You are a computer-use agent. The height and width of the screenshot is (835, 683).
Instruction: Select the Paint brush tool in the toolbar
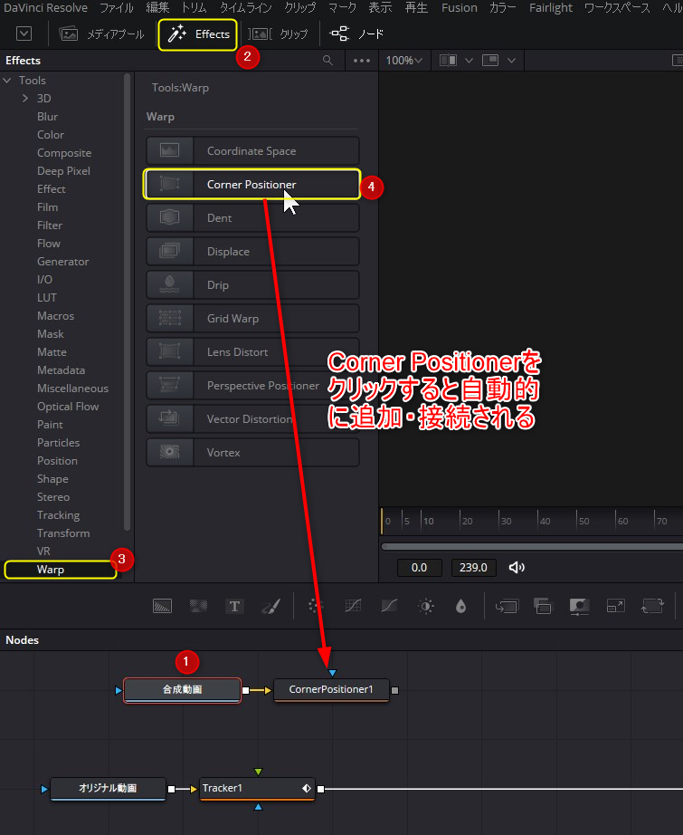coord(270,606)
